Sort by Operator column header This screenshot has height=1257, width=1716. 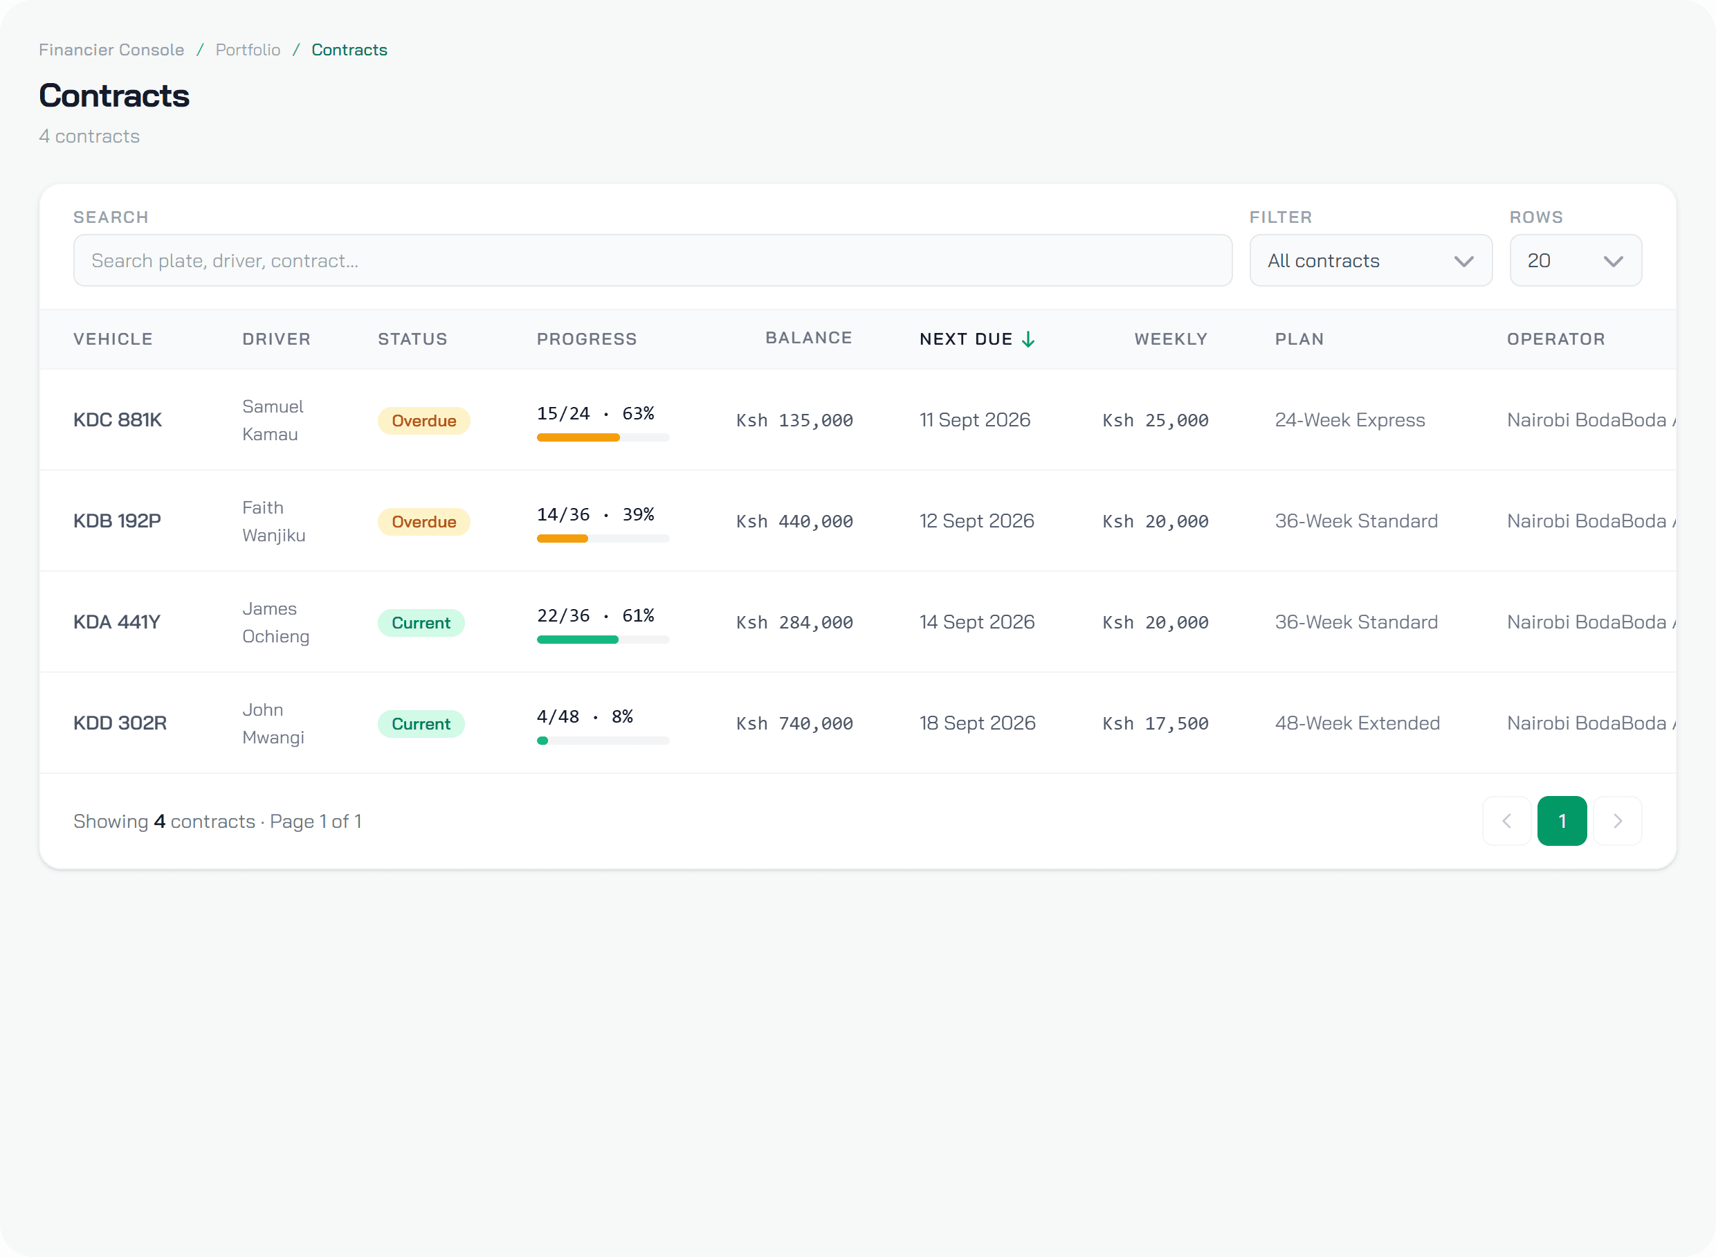[x=1556, y=339]
